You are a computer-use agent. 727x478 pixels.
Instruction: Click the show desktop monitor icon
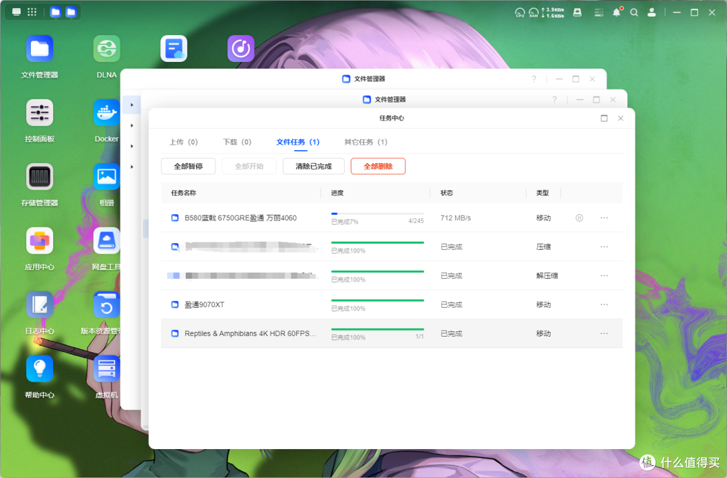[x=16, y=12]
